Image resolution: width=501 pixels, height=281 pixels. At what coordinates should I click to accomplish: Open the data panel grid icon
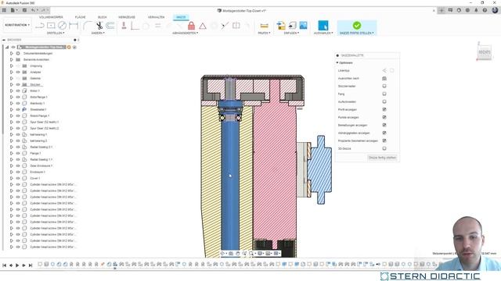(x=4, y=10)
